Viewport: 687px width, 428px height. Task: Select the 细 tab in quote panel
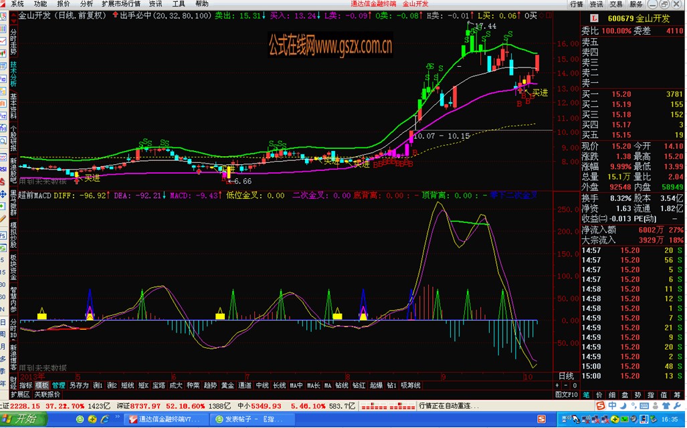612,395
